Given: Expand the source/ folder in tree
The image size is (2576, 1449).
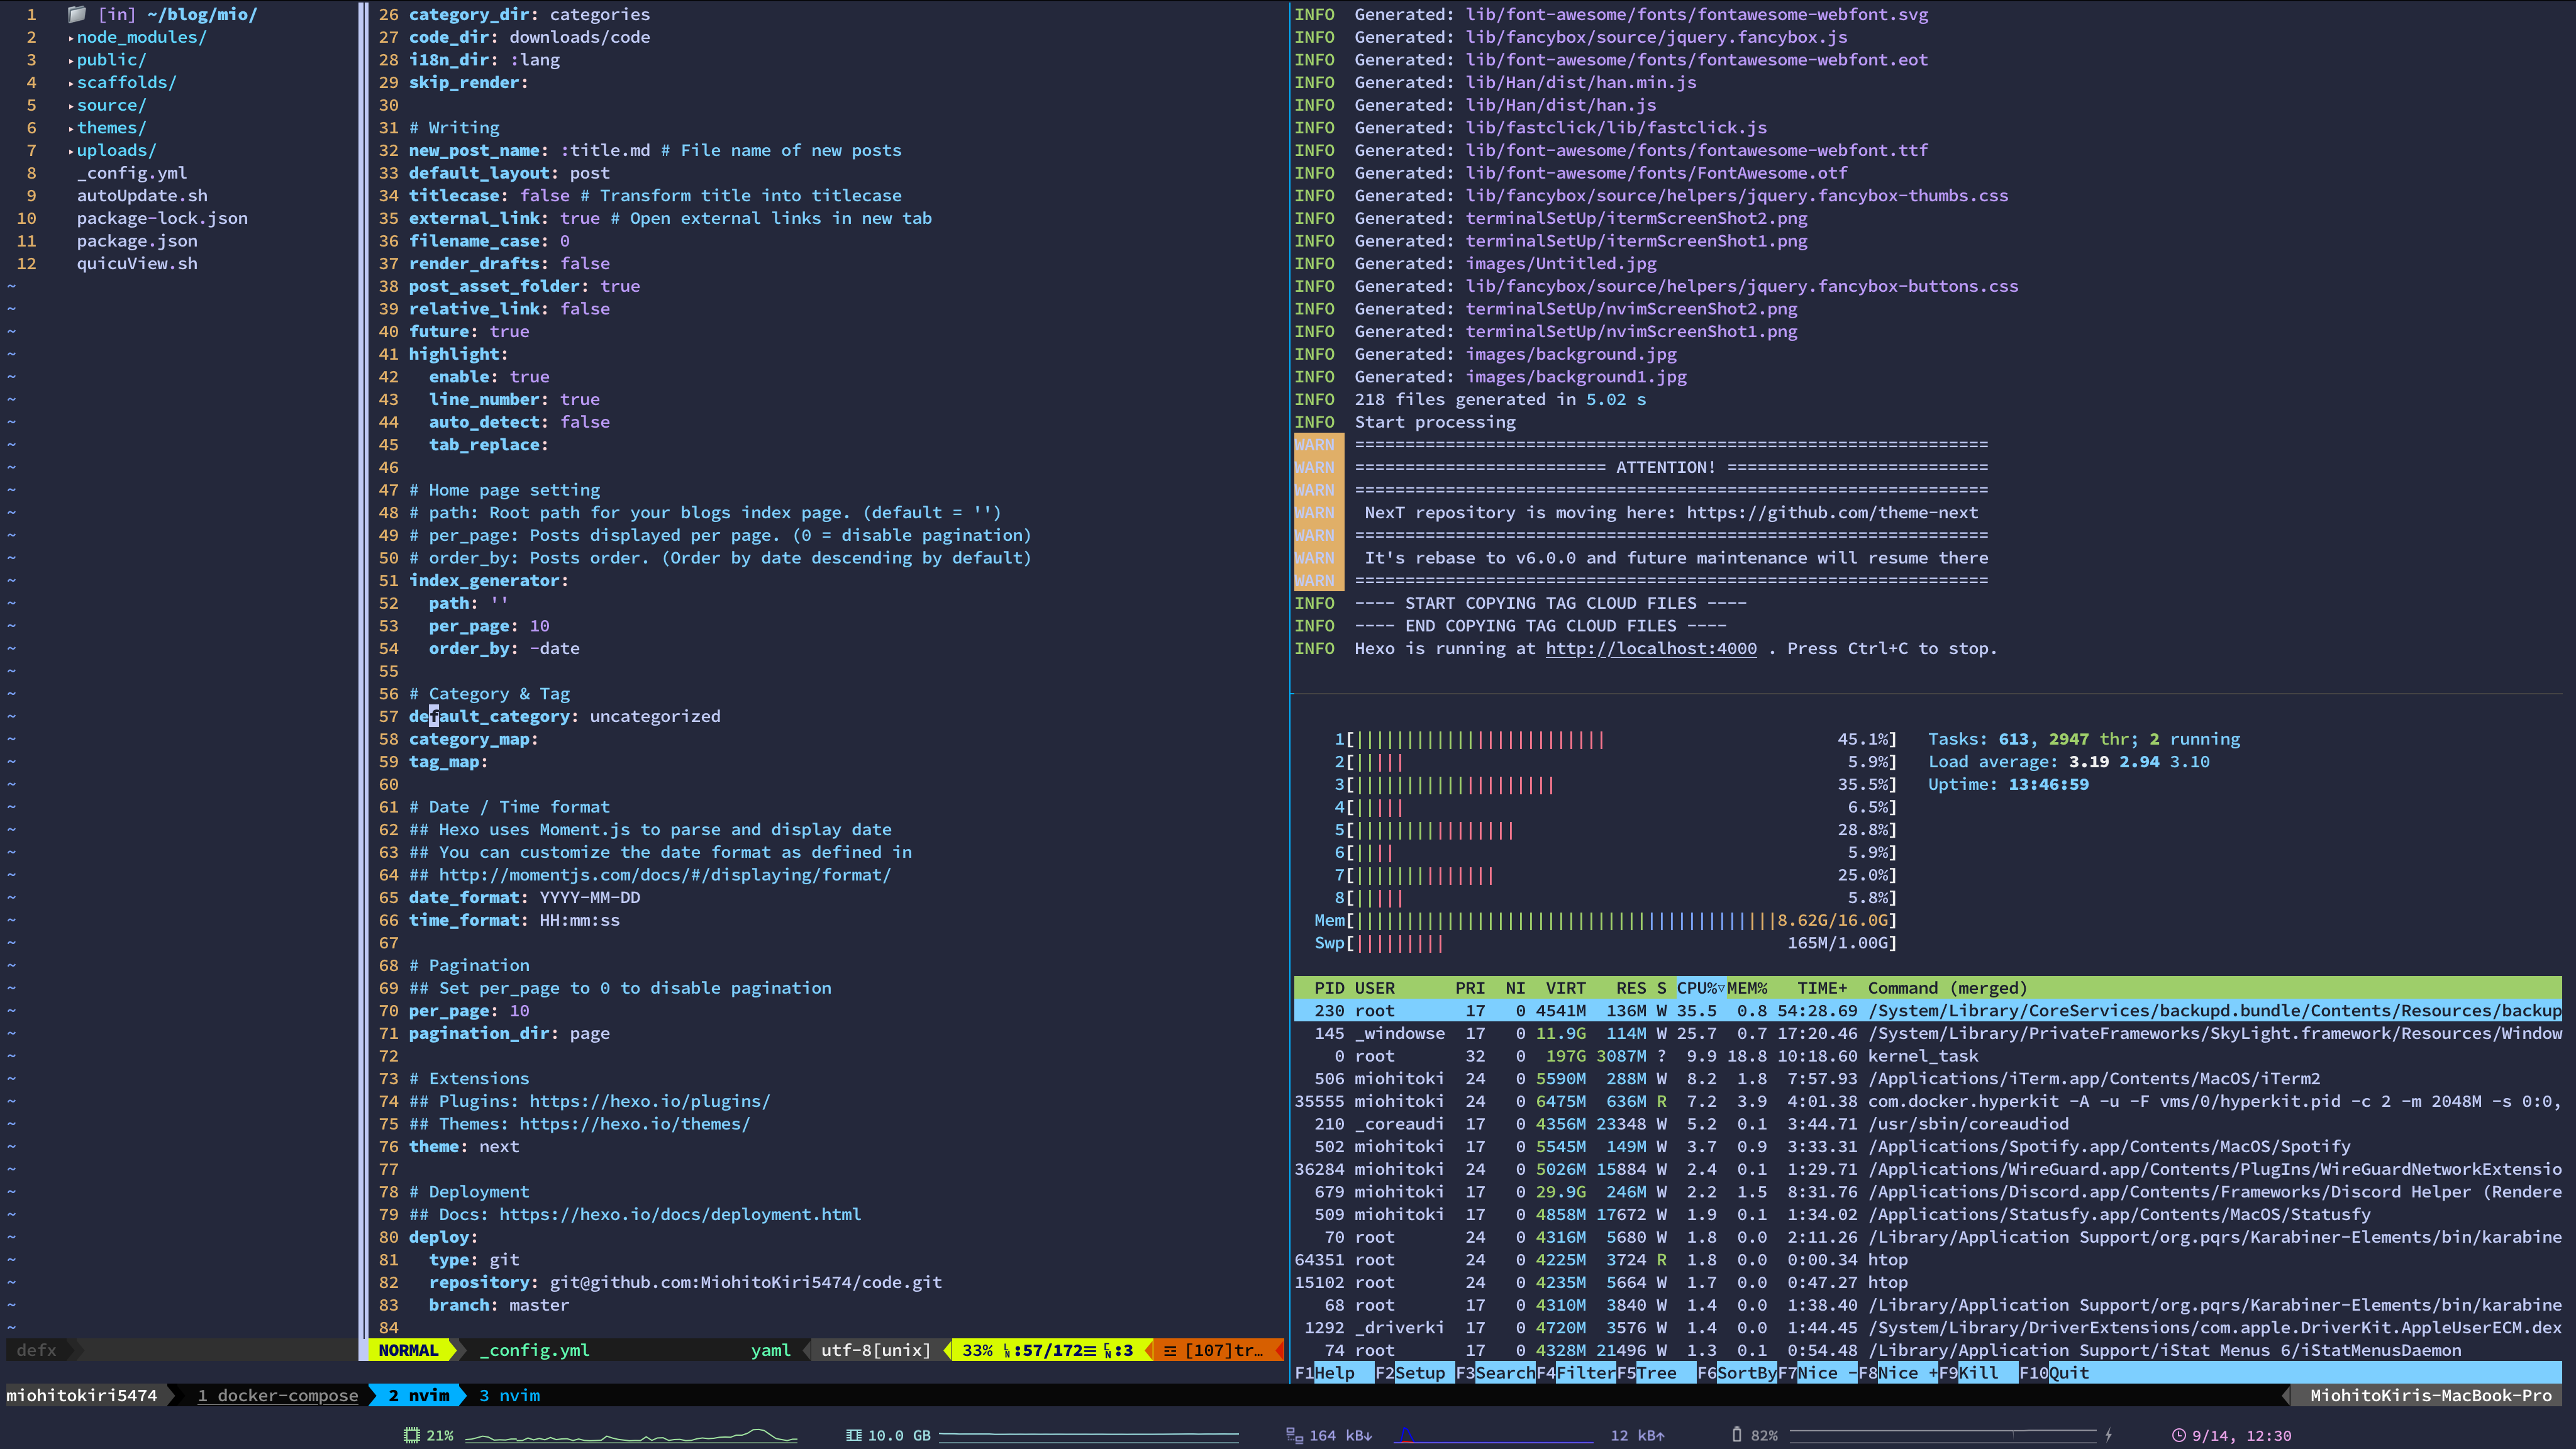Looking at the screenshot, I should (110, 105).
